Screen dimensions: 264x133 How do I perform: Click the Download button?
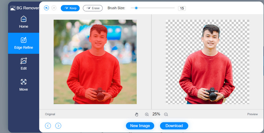(174, 126)
